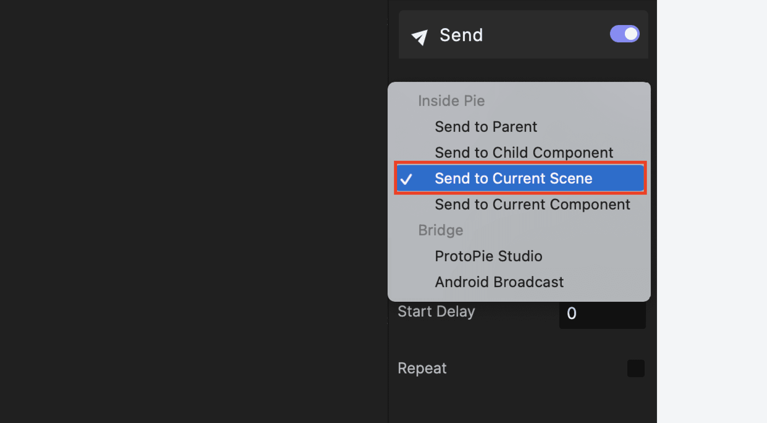Select Send to Parent option
The image size is (767, 423).
click(486, 127)
